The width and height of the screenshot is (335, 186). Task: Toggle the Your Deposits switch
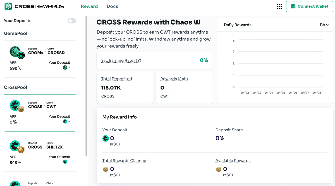click(x=72, y=21)
